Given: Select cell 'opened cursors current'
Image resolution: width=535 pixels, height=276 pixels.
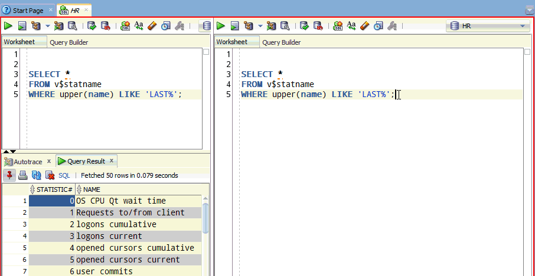Looking at the screenshot, I should [139, 260].
